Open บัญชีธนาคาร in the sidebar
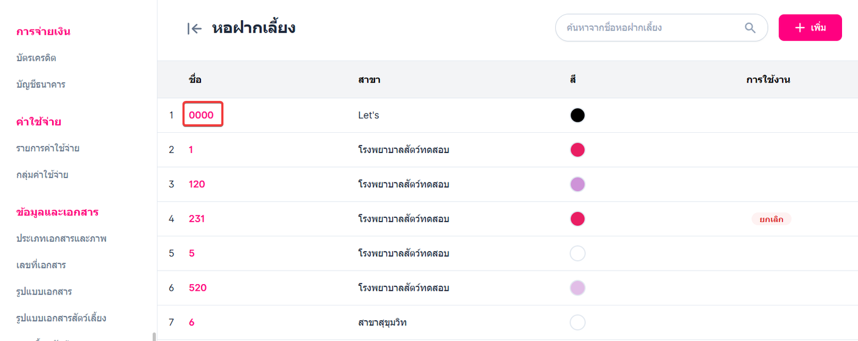The height and width of the screenshot is (341, 858). click(41, 84)
